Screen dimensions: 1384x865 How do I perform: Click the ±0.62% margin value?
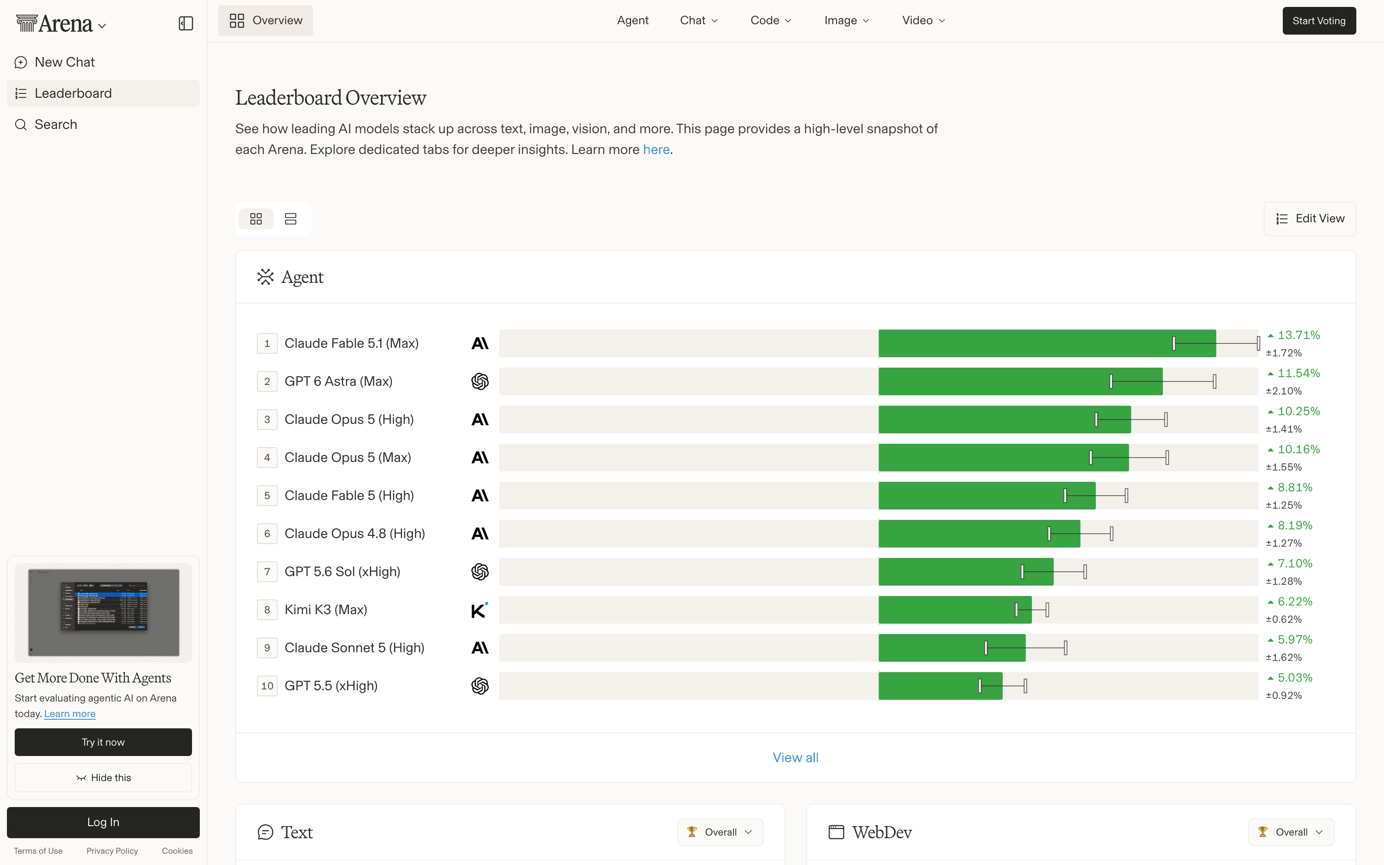[x=1284, y=620]
